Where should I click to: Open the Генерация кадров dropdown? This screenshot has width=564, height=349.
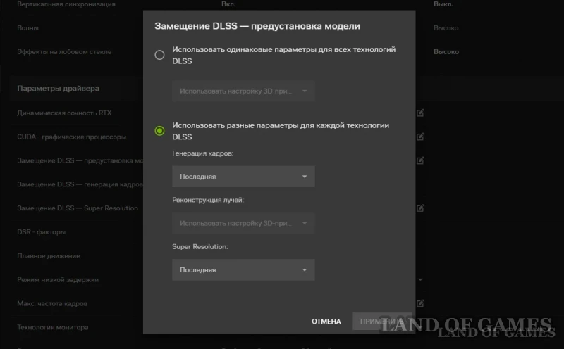point(243,177)
